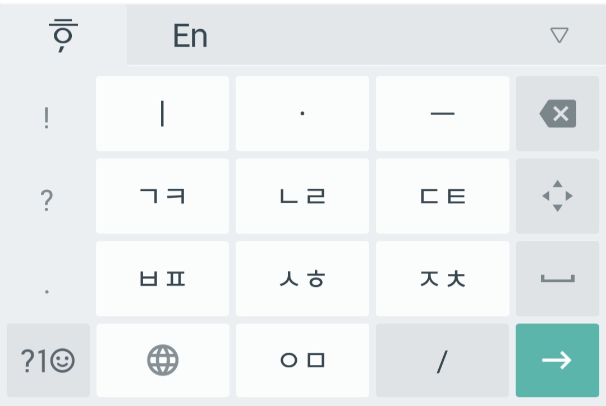
Task: Tap the ㄱㅋ consonant key
Action: pyautogui.click(x=162, y=196)
